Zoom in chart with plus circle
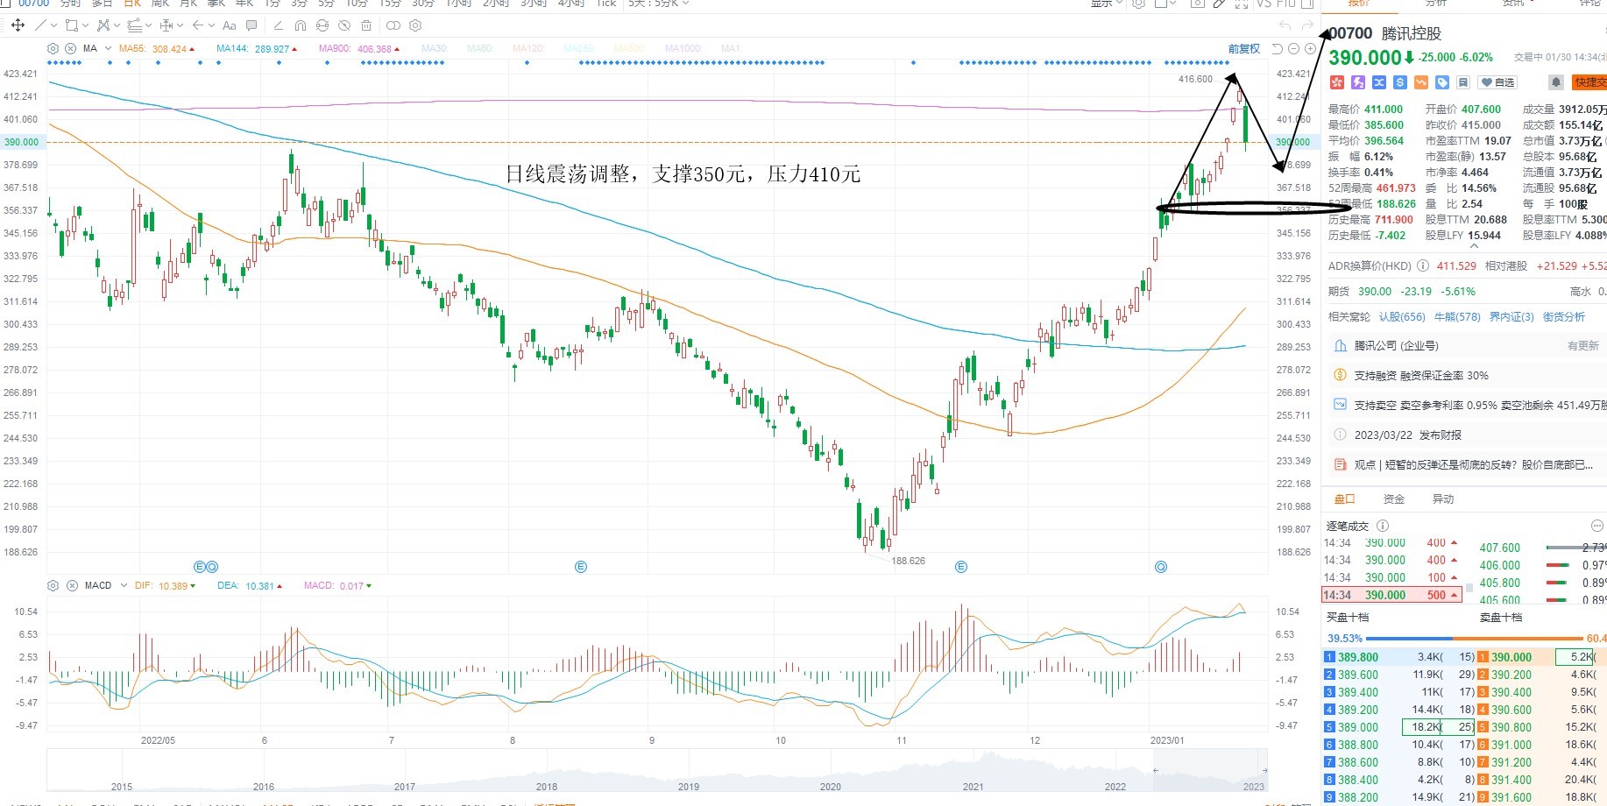1607x806 pixels. coord(1310,49)
